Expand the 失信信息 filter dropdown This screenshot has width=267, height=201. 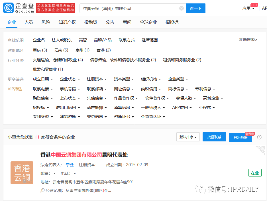click(97, 98)
